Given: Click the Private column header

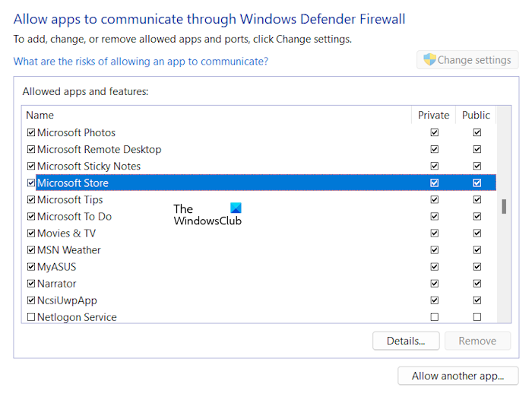Looking at the screenshot, I should click(434, 115).
